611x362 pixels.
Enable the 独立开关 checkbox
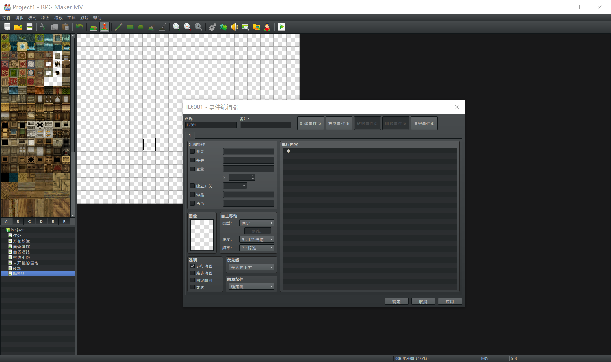pos(192,186)
